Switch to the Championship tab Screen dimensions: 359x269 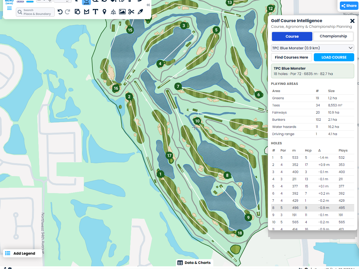(333, 36)
